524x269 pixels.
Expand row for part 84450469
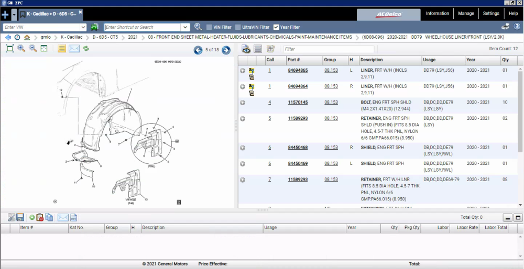tap(243, 164)
